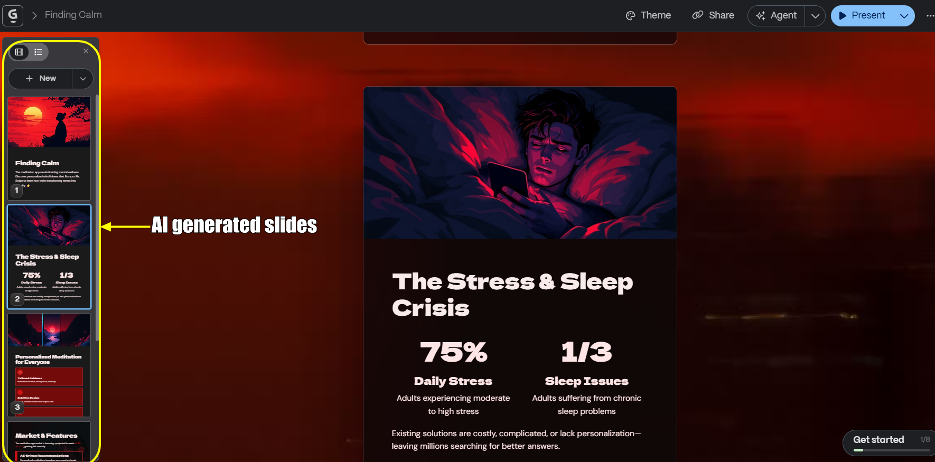Image resolution: width=935 pixels, height=462 pixels.
Task: Start presentation with Present button
Action: point(863,15)
